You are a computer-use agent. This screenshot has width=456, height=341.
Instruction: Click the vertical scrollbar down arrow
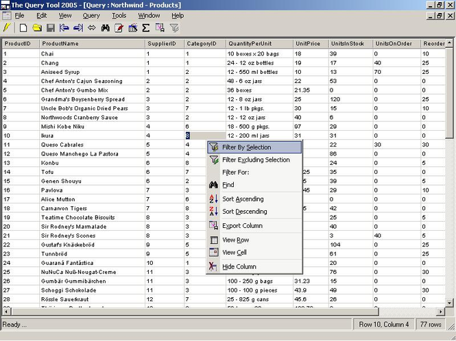pyautogui.click(x=450, y=302)
